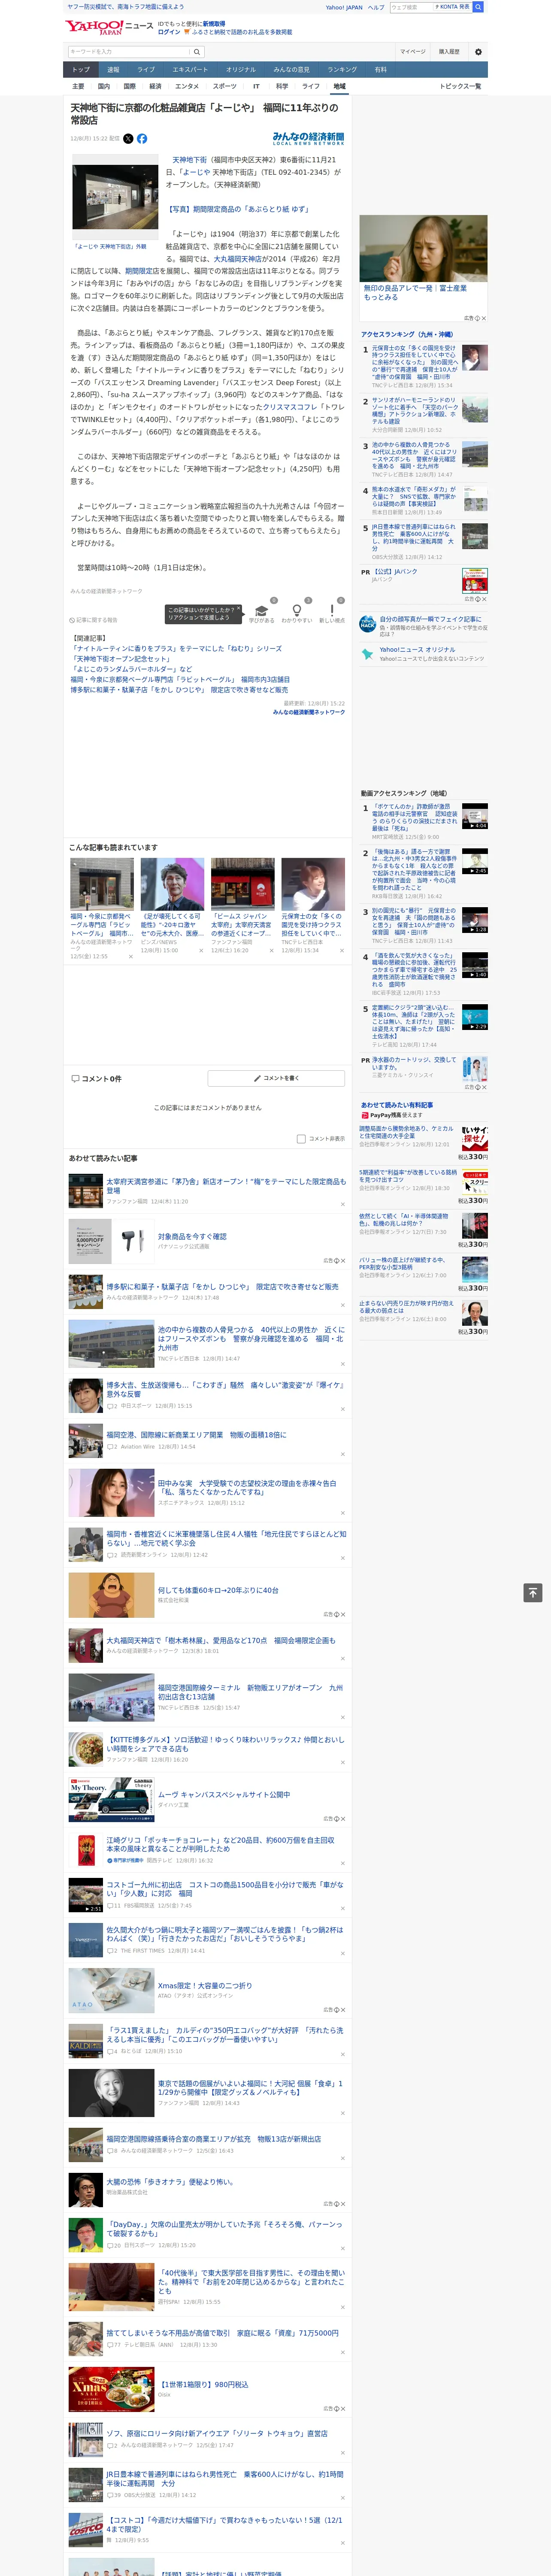Click the web search magnifier button in top bar
Image resolution: width=551 pixels, height=2576 pixels.
[478, 7]
